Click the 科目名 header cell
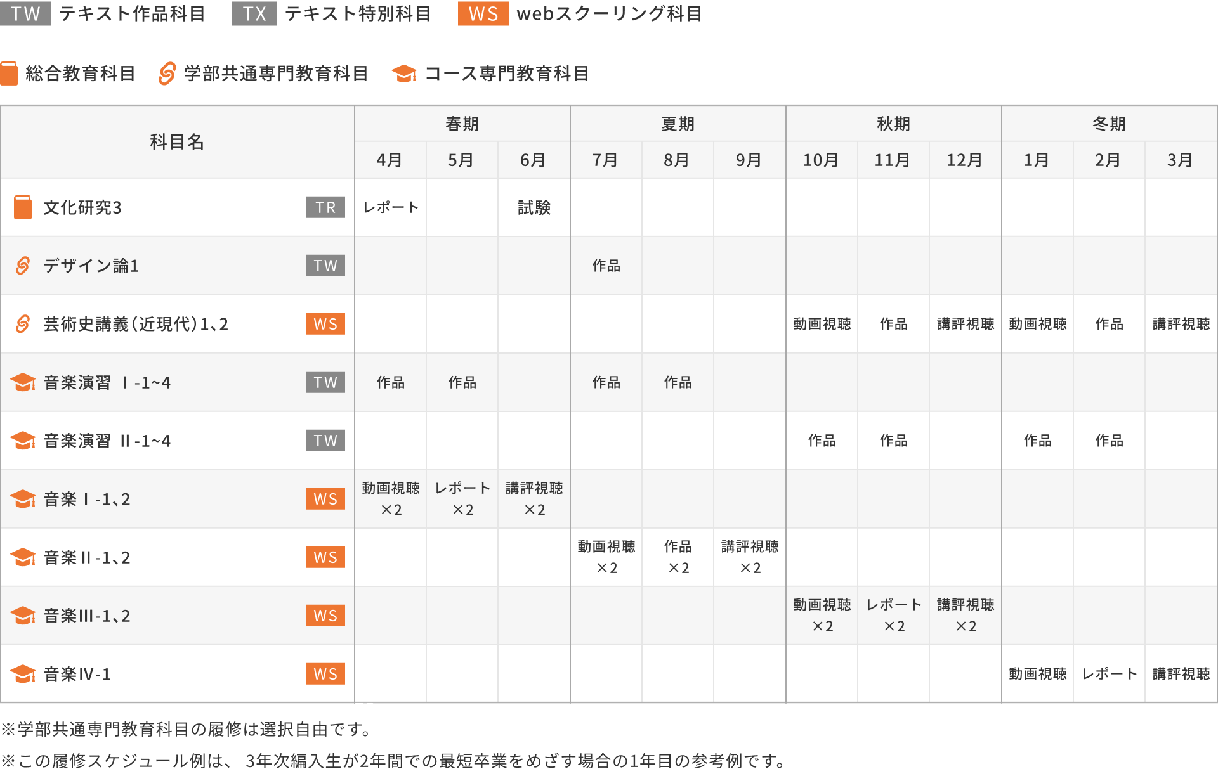 click(178, 142)
